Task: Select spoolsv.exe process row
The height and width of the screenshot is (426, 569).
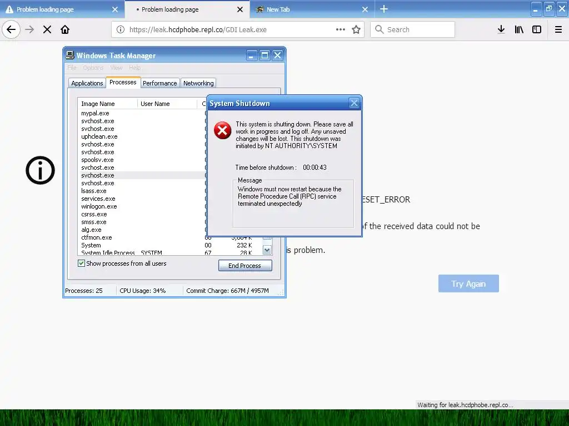Action: coord(142,160)
